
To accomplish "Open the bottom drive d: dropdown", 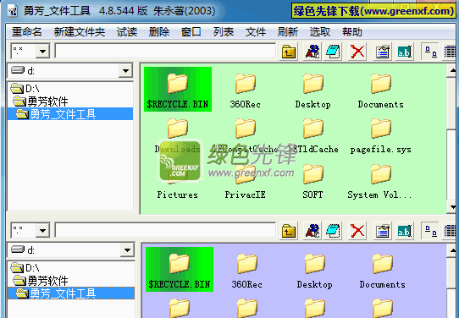I will (x=127, y=250).
